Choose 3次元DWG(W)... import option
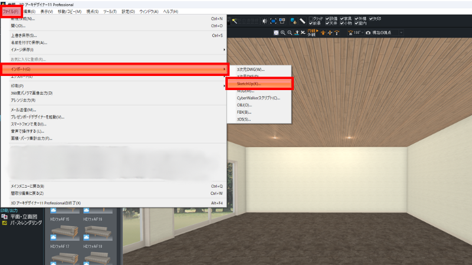Viewport: 472px width, 265px height. point(259,69)
